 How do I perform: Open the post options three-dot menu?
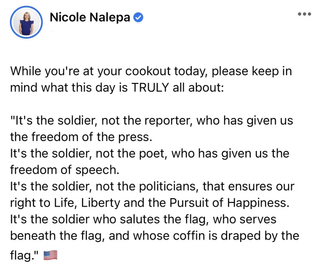(x=304, y=14)
